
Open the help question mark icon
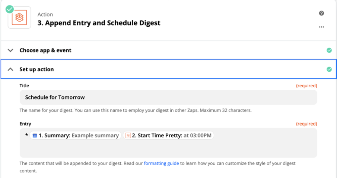[x=321, y=13]
